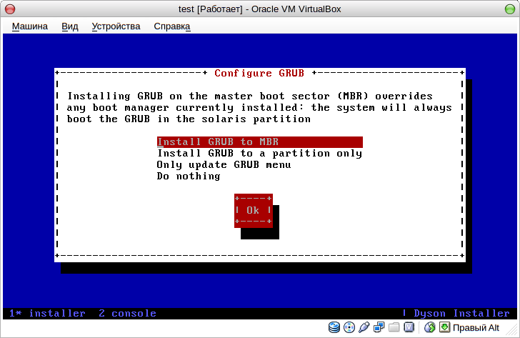Viewport: 520px width, 338px height.
Task: Select Only update GRUB menu option
Action: click(224, 165)
